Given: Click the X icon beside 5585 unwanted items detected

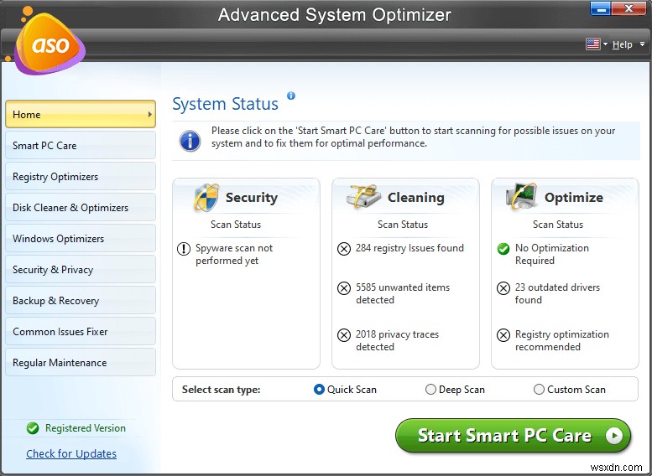Looking at the screenshot, I should pyautogui.click(x=344, y=287).
